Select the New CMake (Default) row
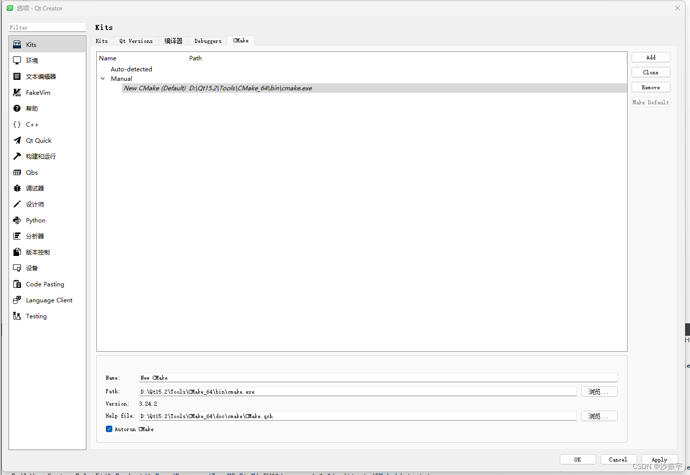690x475 pixels. coord(374,88)
